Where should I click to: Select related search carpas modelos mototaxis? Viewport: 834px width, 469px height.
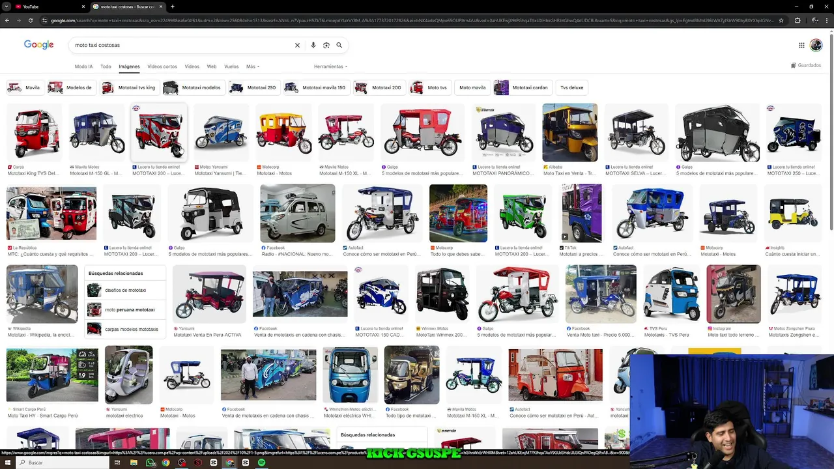(125, 329)
